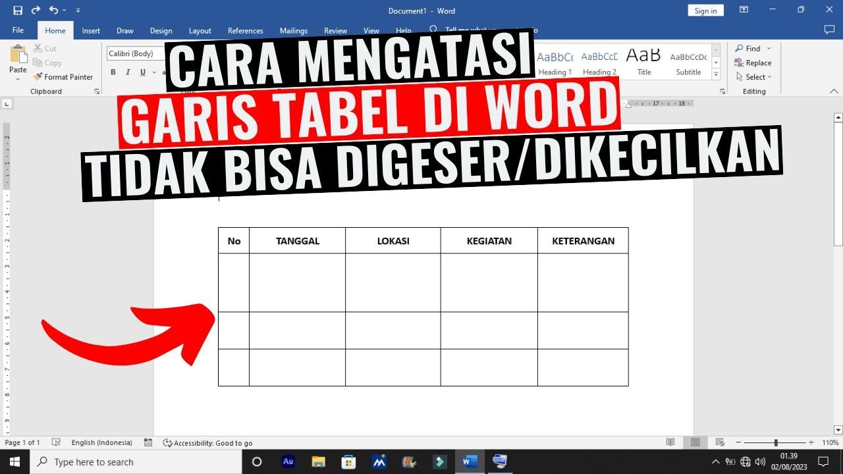
Task: Click the Calibri (Body) font box
Action: (135, 53)
